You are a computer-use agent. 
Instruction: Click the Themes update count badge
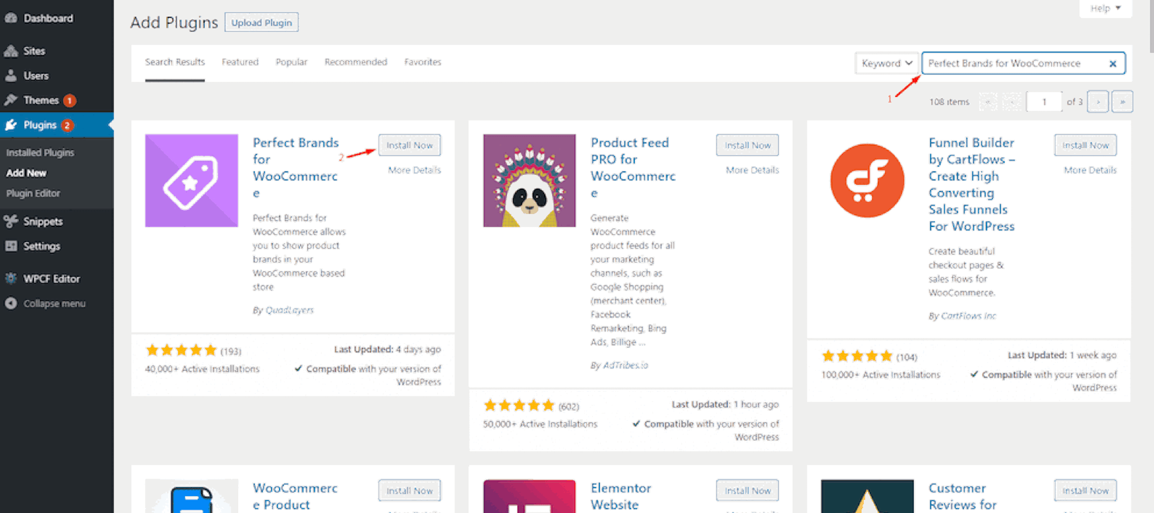coord(69,100)
